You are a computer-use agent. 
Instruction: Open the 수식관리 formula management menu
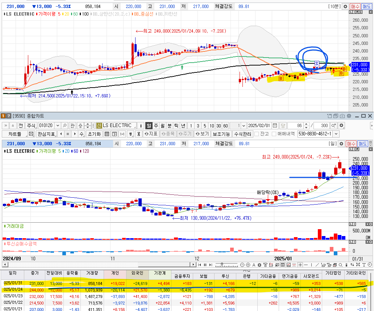(x=242, y=134)
